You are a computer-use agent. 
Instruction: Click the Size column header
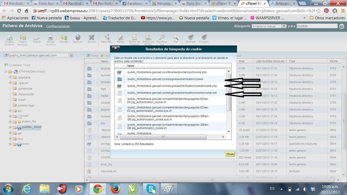pos(242,61)
